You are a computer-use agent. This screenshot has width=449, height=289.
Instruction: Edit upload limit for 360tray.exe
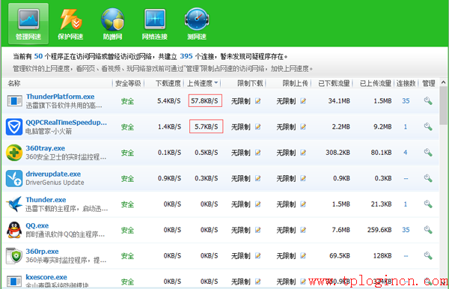point(303,153)
